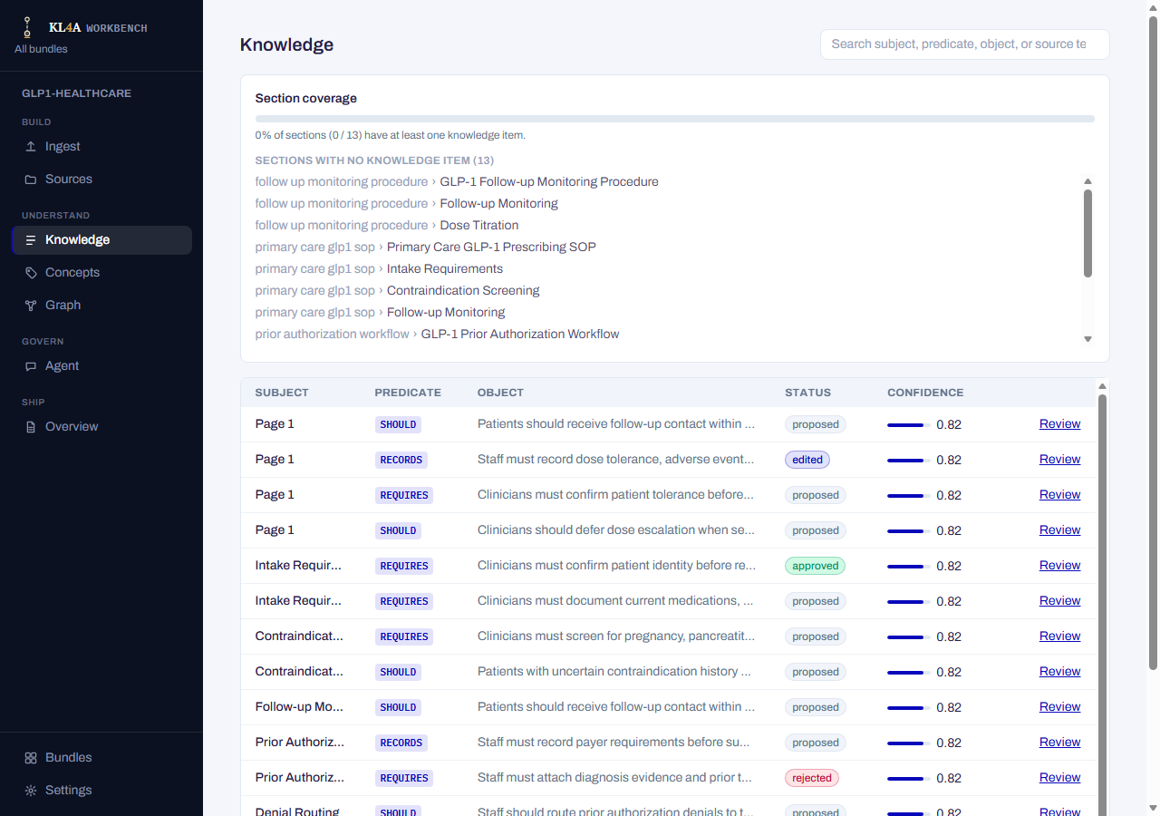Click the section coverage progress bar
The image size is (1160, 816).
(x=674, y=119)
